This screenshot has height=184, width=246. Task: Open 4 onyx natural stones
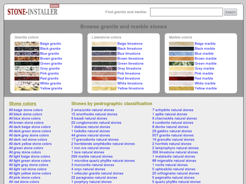pyautogui.click(x=88, y=169)
